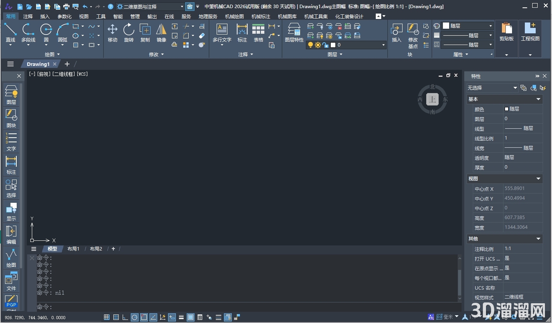The width and height of the screenshot is (552, 323).
Task: Expand the 绘图 ribbon panel
Action: coord(52,55)
